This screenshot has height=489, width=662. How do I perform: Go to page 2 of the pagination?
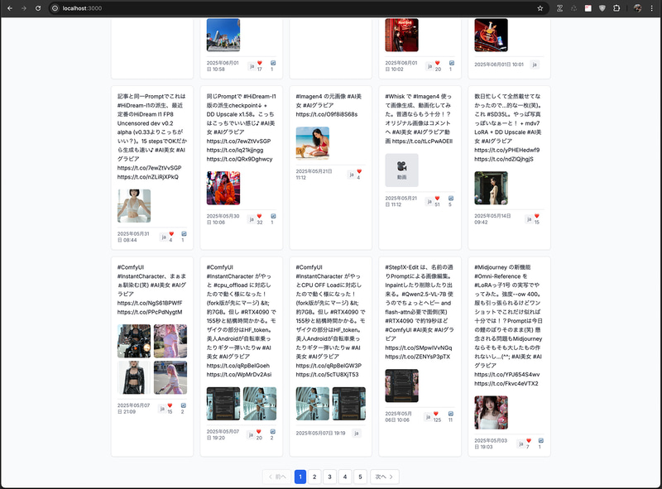(x=314, y=477)
